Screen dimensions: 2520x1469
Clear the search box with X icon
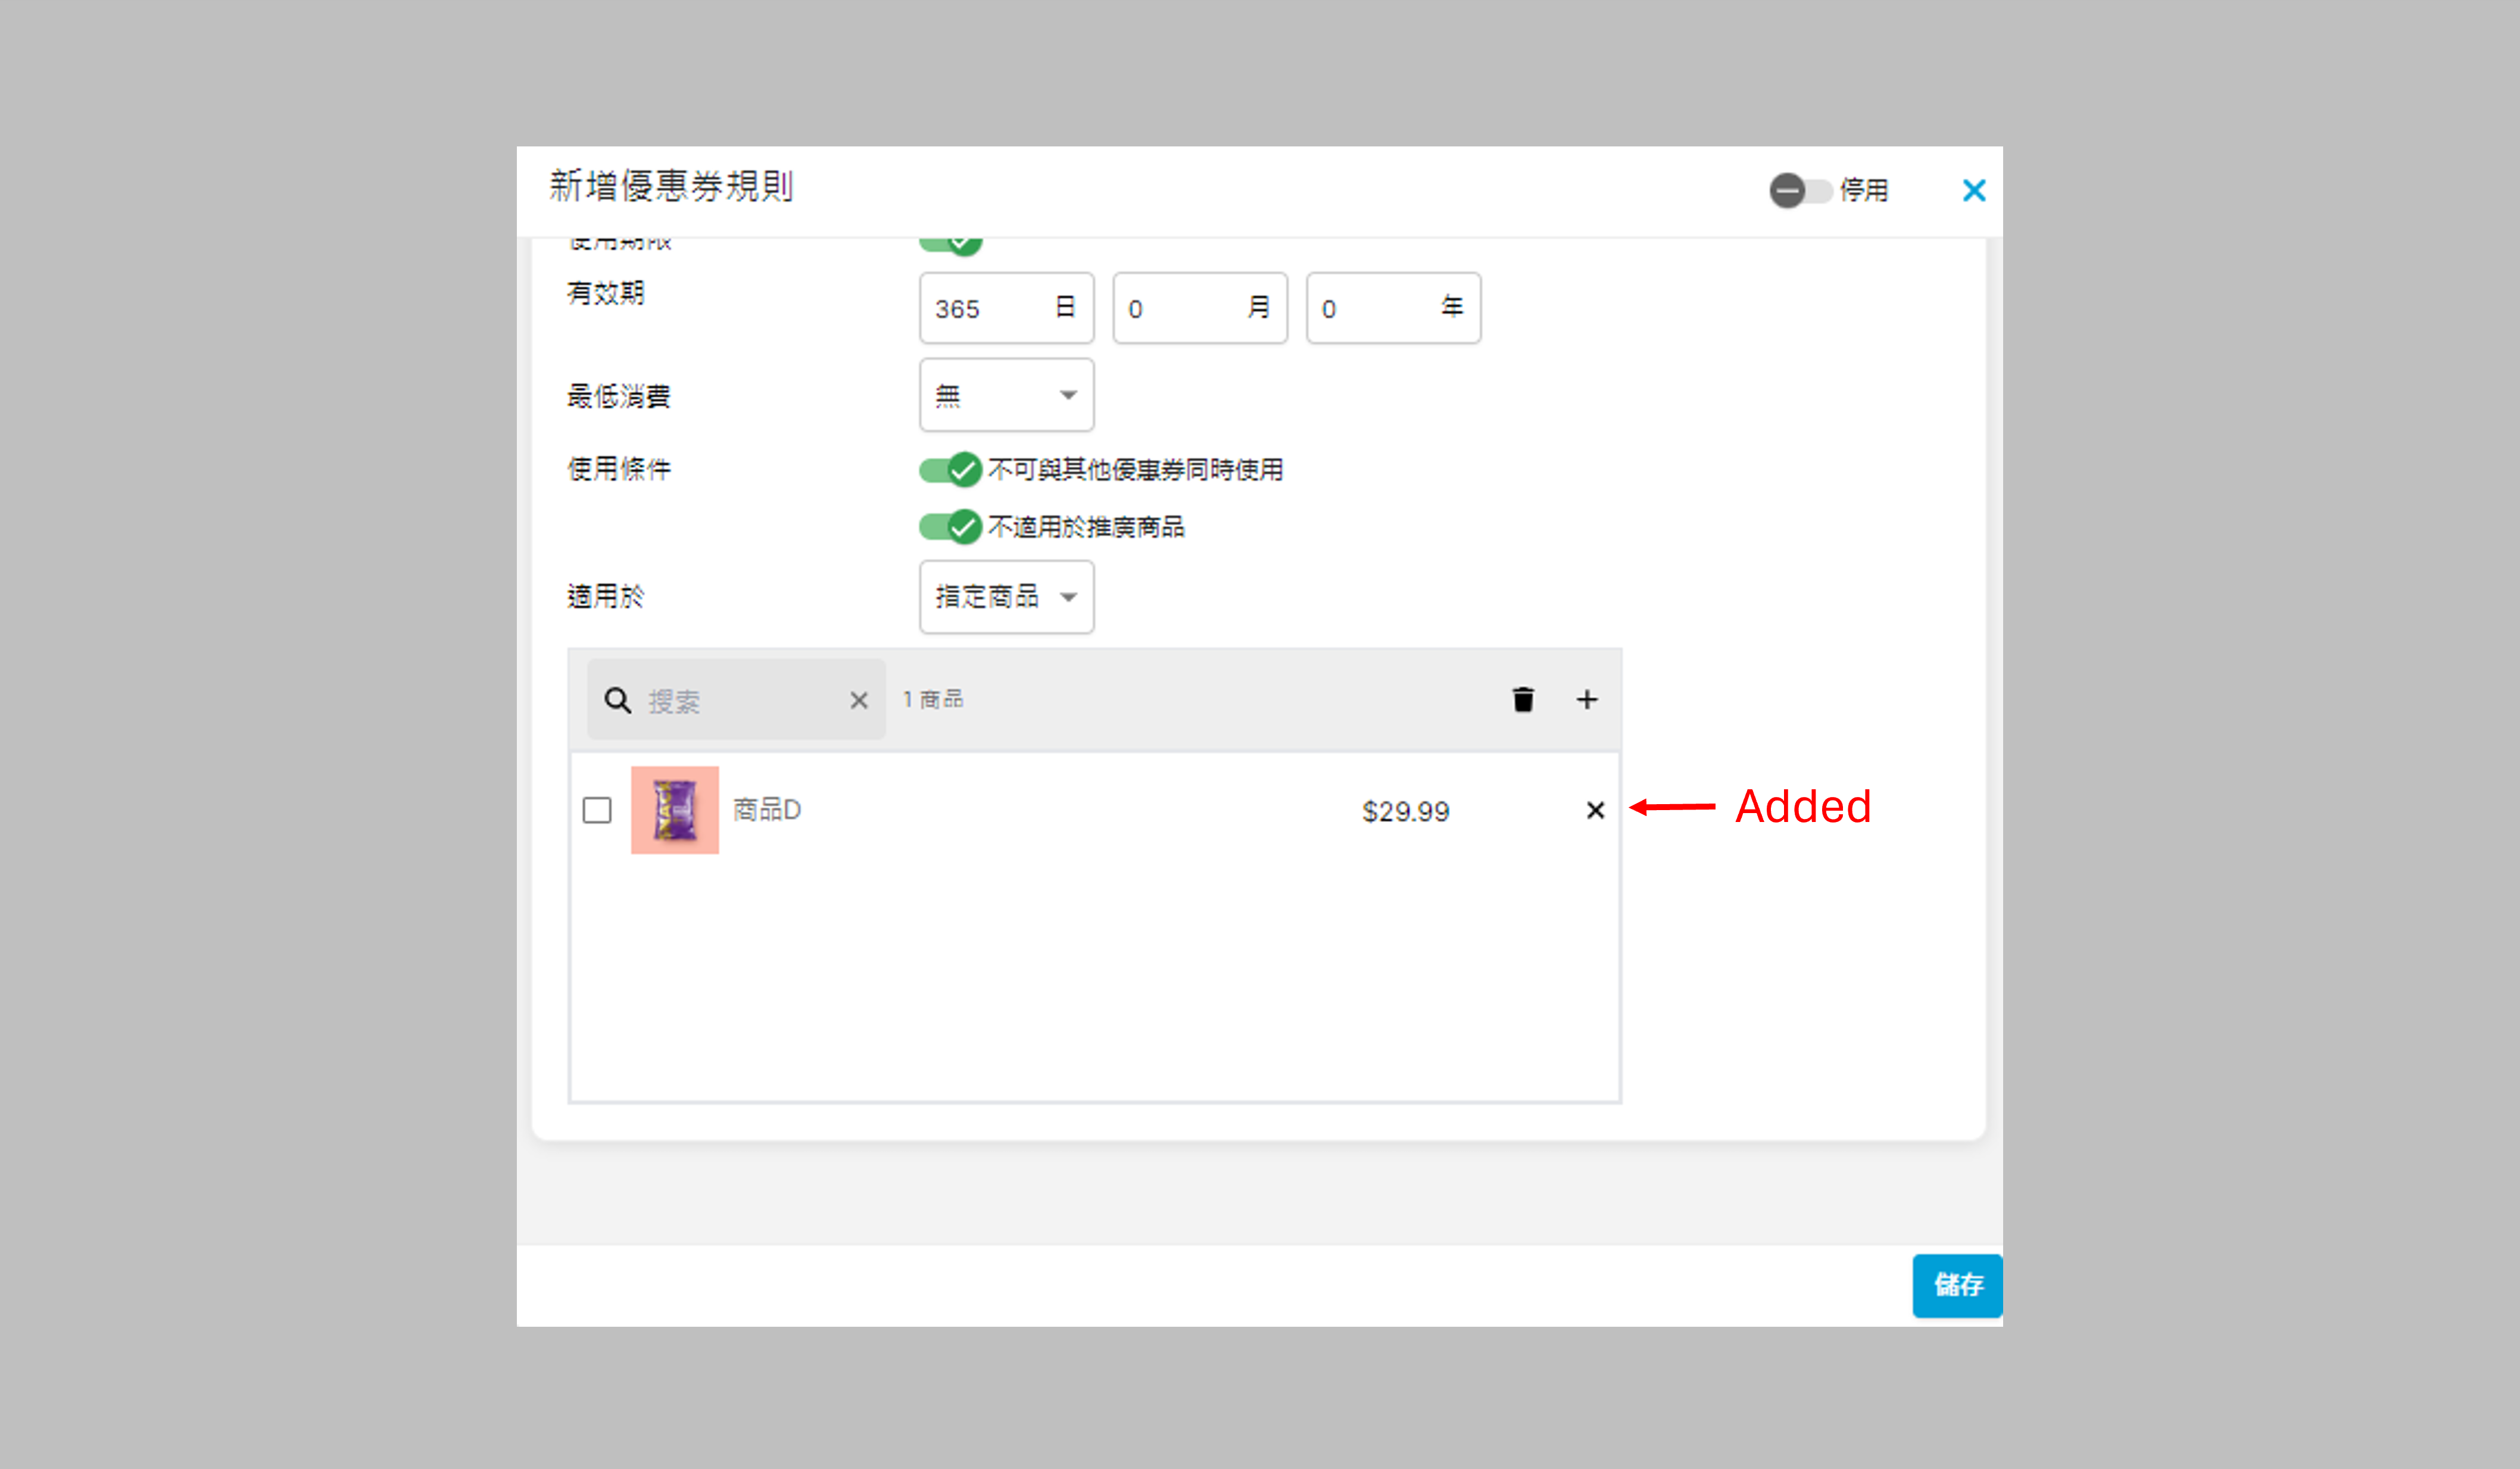click(x=858, y=701)
